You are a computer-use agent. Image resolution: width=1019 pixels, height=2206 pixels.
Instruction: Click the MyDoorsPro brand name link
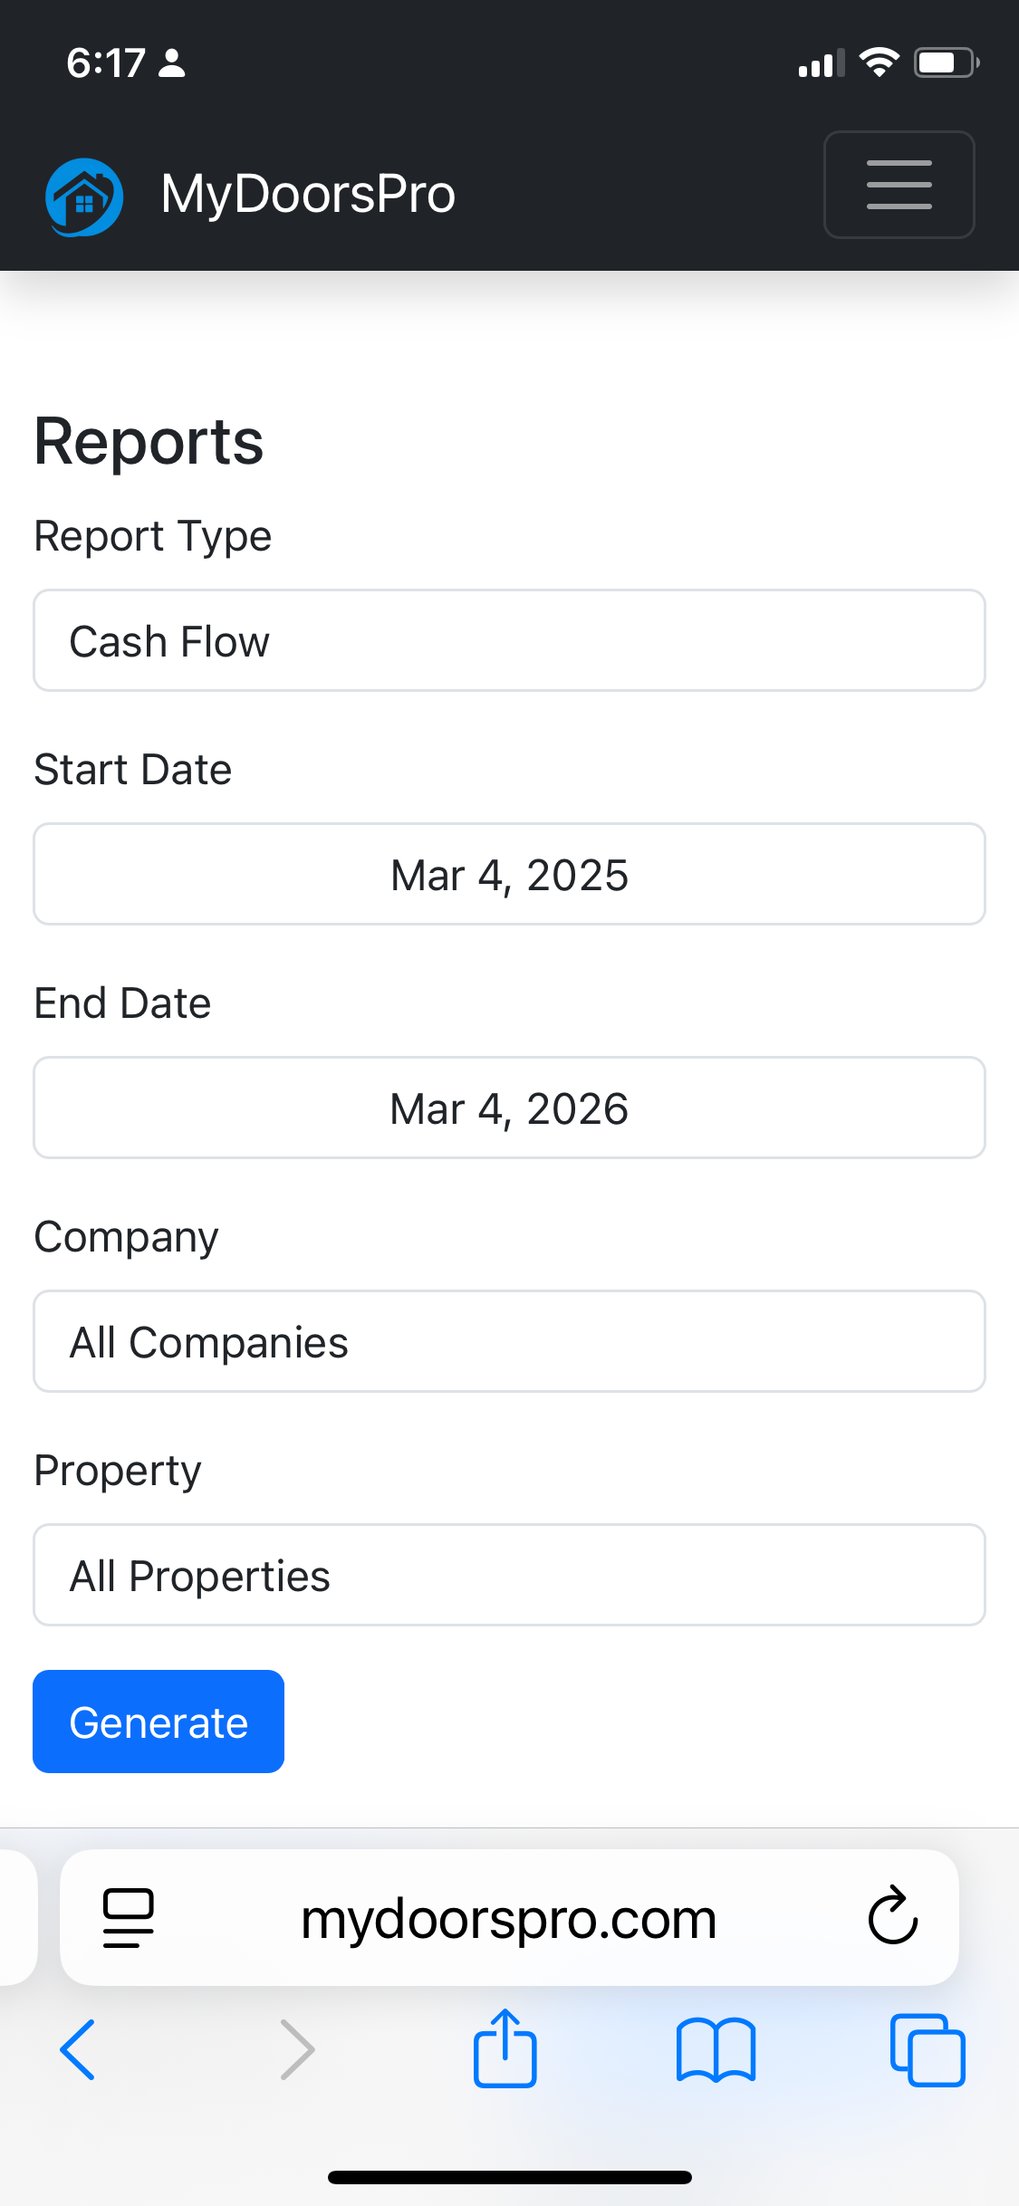[308, 194]
